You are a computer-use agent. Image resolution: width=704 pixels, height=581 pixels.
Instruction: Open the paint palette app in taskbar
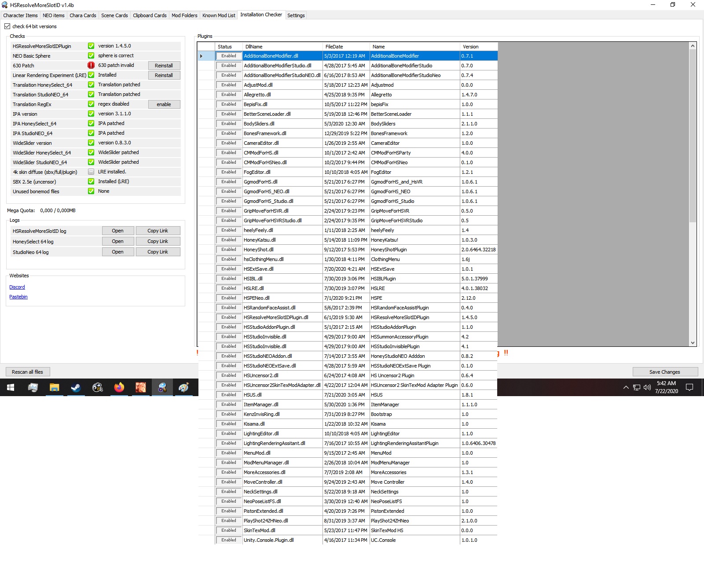click(x=183, y=387)
